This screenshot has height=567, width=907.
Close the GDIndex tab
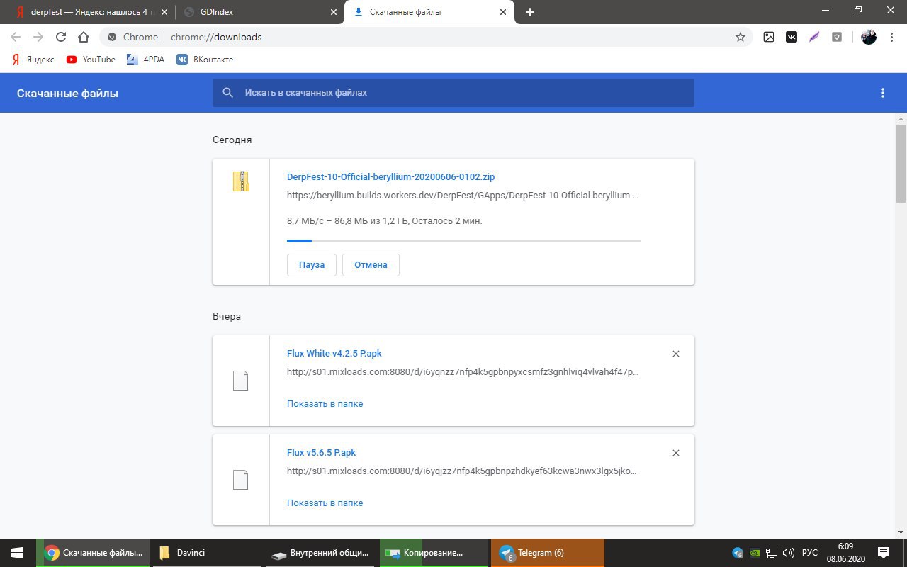[x=334, y=12]
